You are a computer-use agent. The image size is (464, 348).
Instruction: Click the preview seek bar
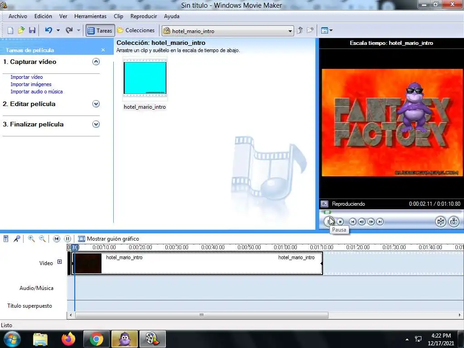pyautogui.click(x=391, y=212)
